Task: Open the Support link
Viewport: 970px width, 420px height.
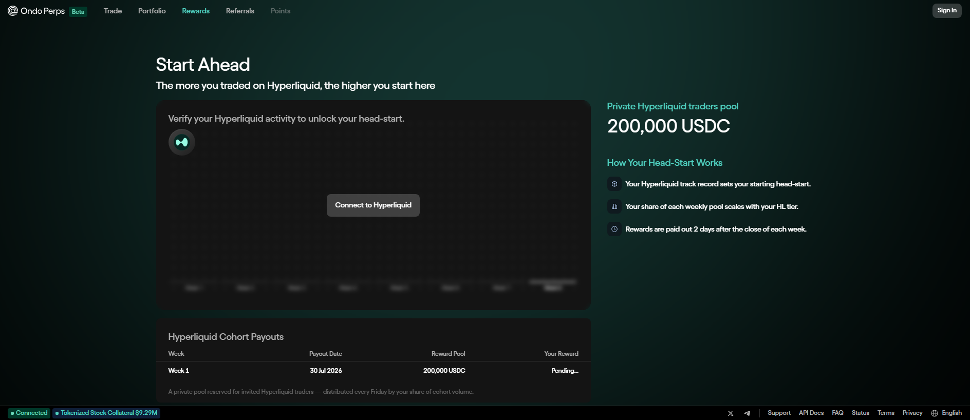Action: click(x=779, y=413)
